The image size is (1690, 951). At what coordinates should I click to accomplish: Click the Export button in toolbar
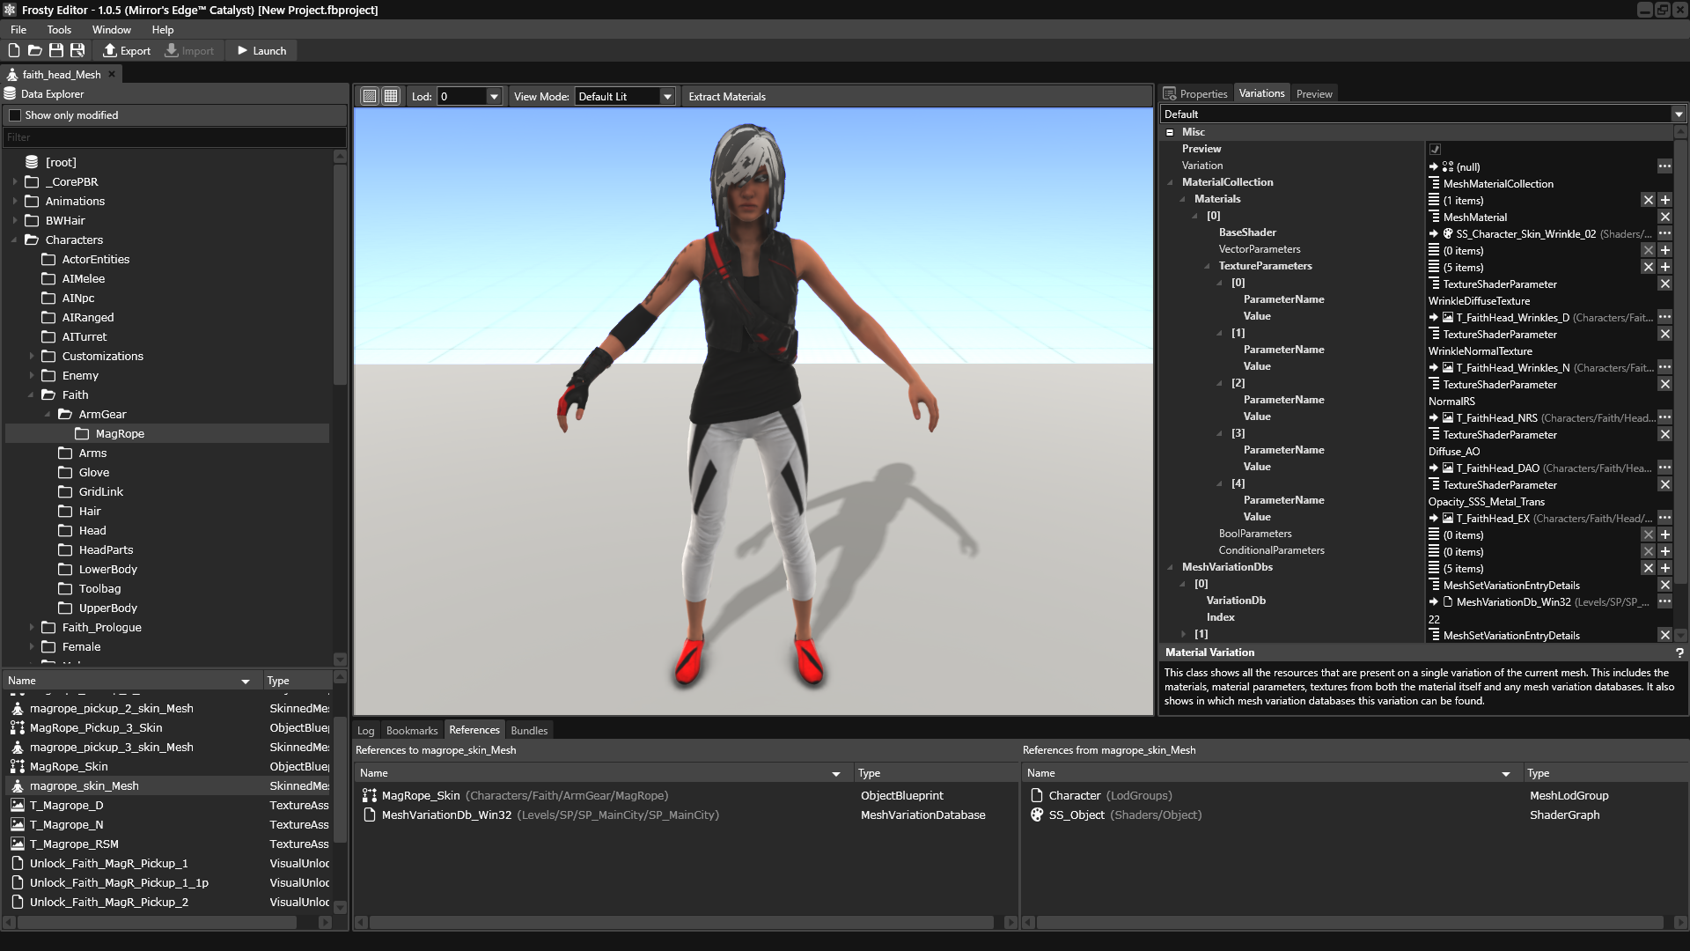[128, 50]
